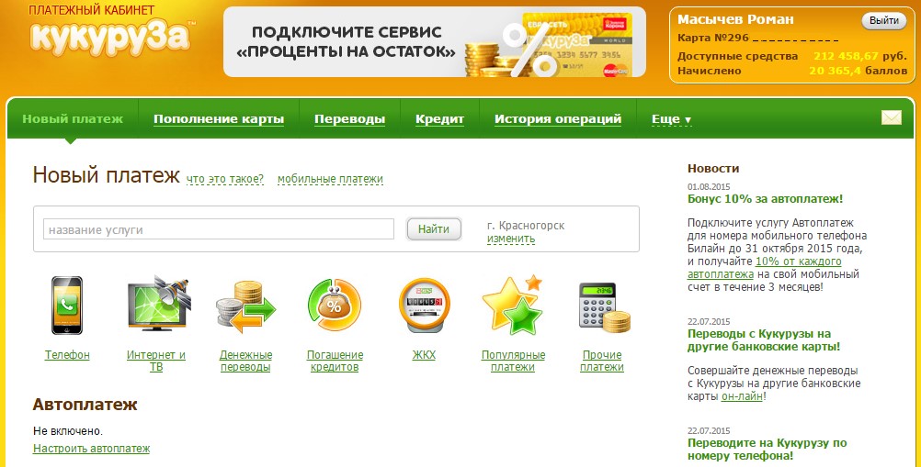The width and height of the screenshot is (921, 467).
Task: Click the Интернет и ТВ text link
Action: coord(156,361)
